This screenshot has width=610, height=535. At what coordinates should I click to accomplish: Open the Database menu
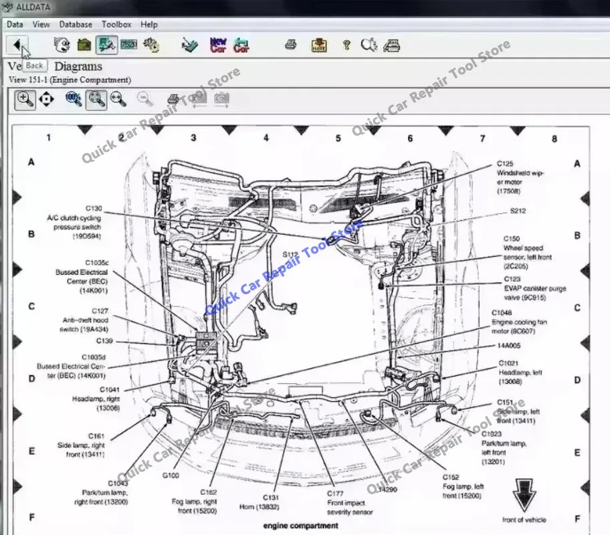(x=76, y=24)
